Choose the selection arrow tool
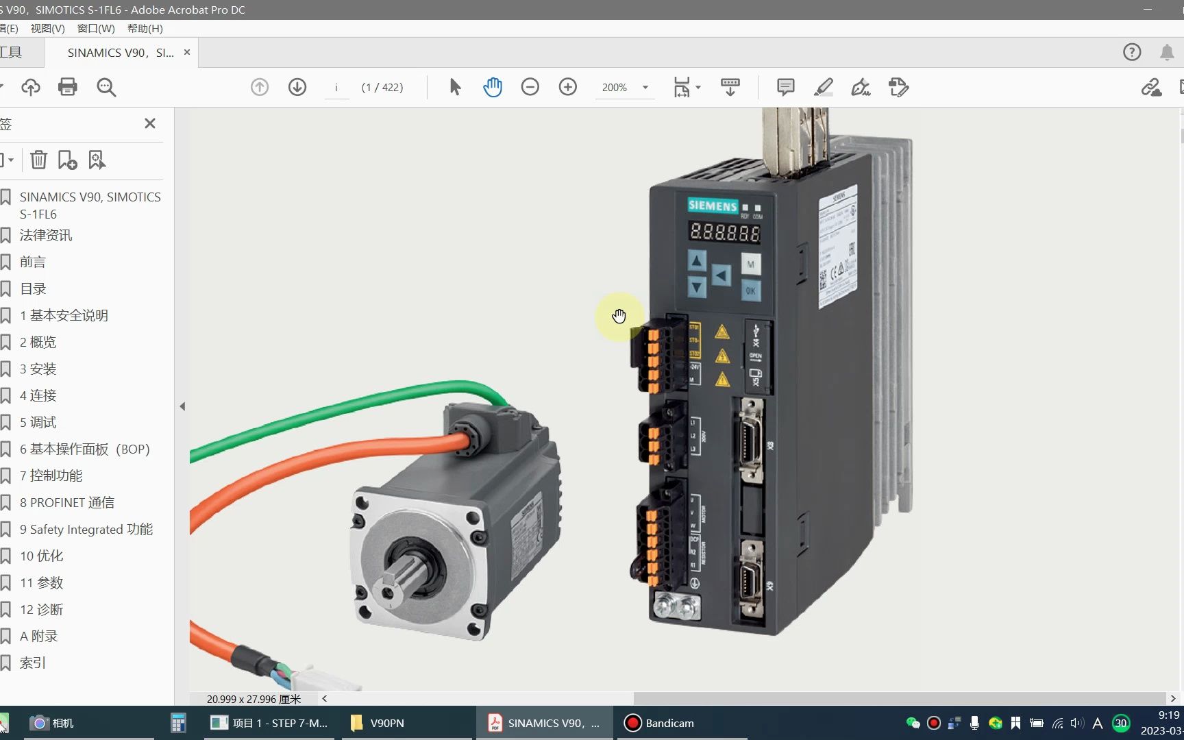The height and width of the screenshot is (740, 1184). (455, 87)
